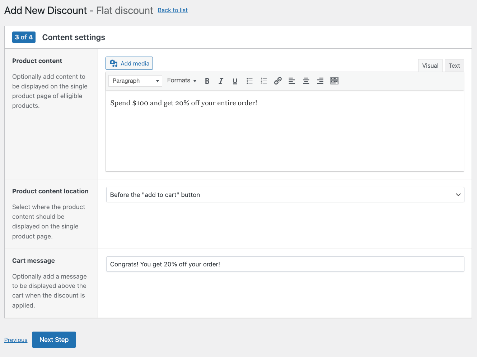The height and width of the screenshot is (357, 477).
Task: Insert or edit link icon
Action: point(278,81)
